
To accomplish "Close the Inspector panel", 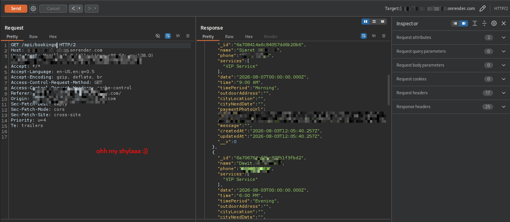I will click(x=504, y=23).
